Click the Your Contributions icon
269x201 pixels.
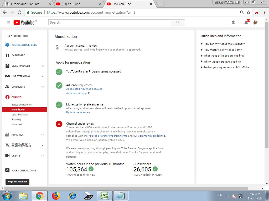coord(7,170)
